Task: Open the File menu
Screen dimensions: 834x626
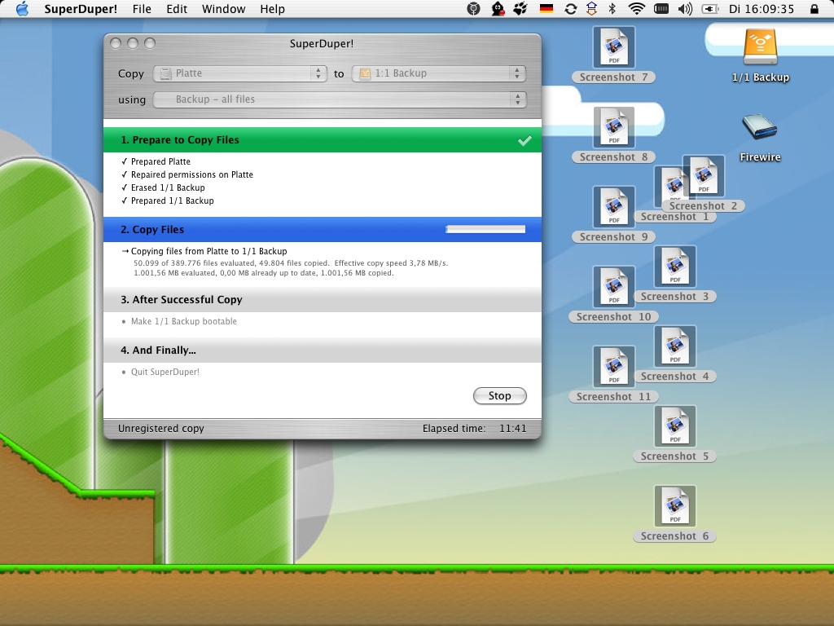Action: (142, 9)
